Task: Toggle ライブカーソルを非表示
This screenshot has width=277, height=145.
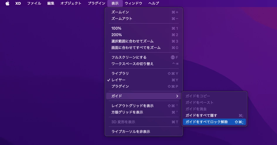Action: pos(144,131)
